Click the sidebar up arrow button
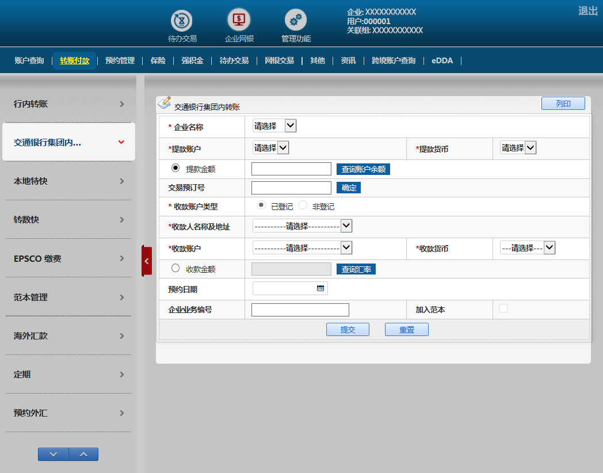This screenshot has height=473, width=603. (83, 454)
